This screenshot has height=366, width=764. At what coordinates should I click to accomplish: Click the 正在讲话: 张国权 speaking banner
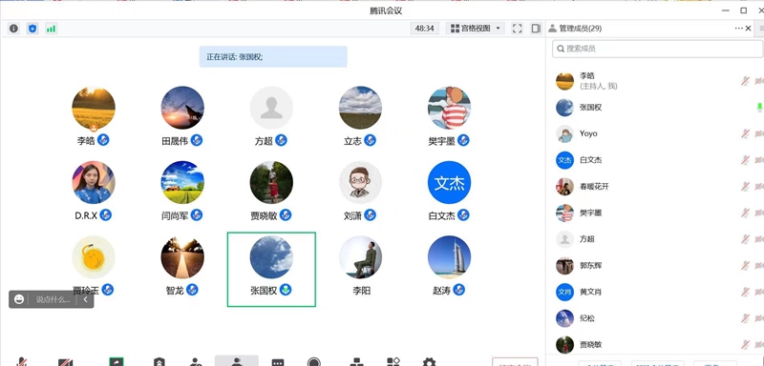coord(273,56)
